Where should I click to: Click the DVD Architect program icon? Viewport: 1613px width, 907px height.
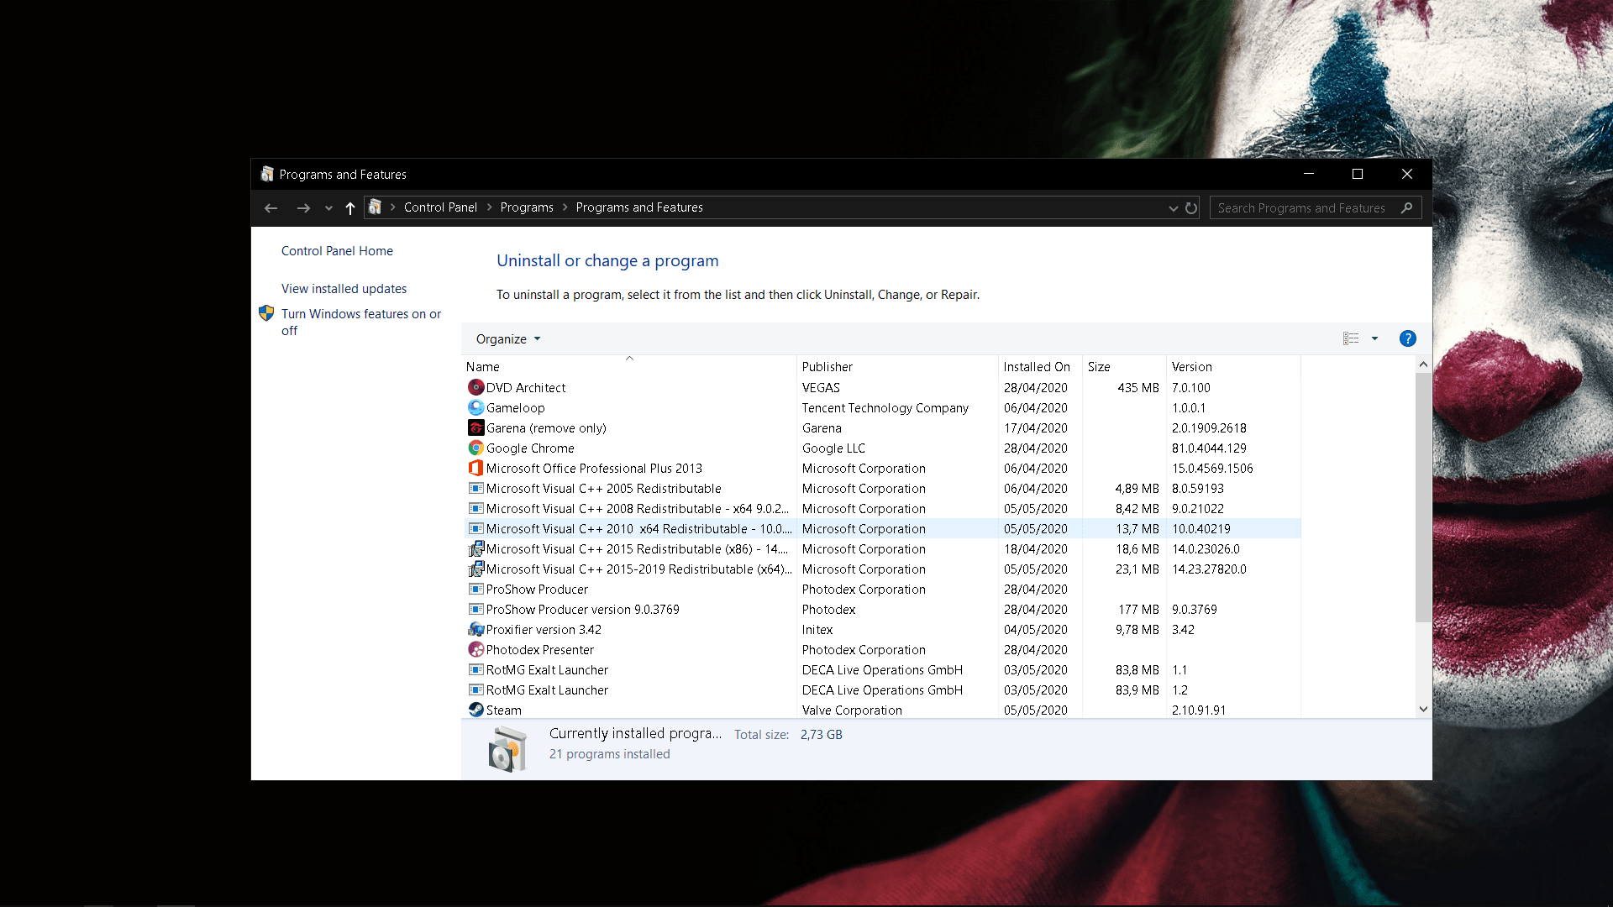click(x=475, y=387)
